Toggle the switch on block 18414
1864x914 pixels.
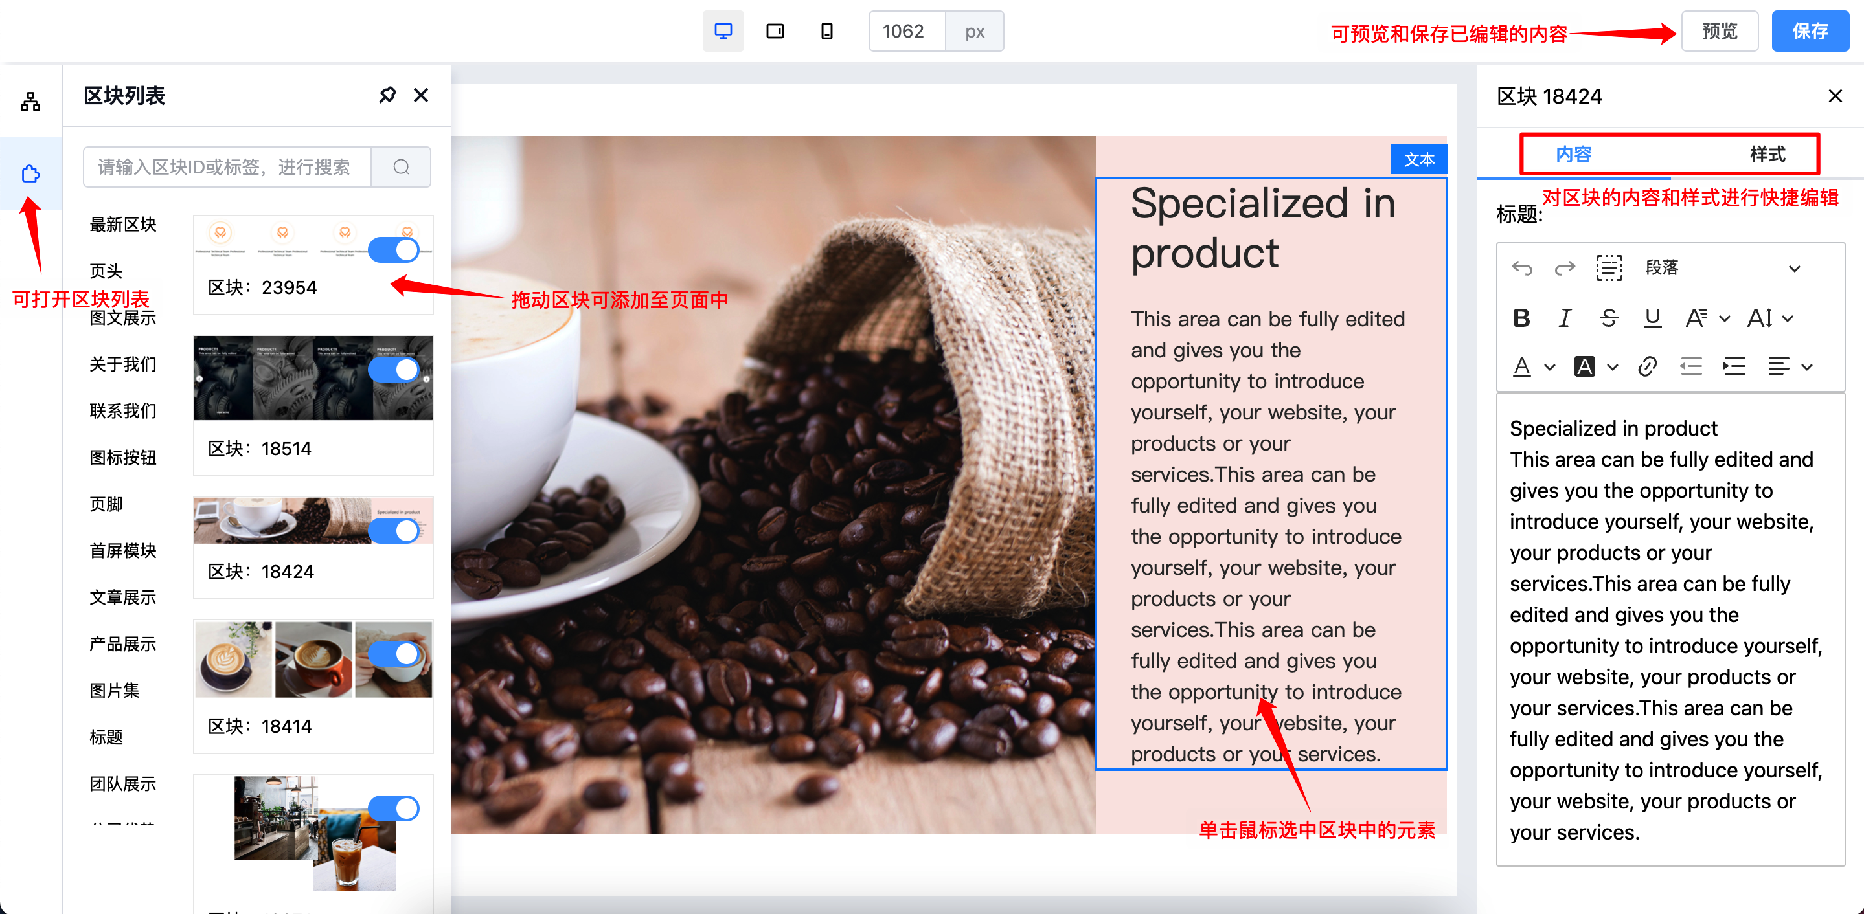(x=394, y=654)
